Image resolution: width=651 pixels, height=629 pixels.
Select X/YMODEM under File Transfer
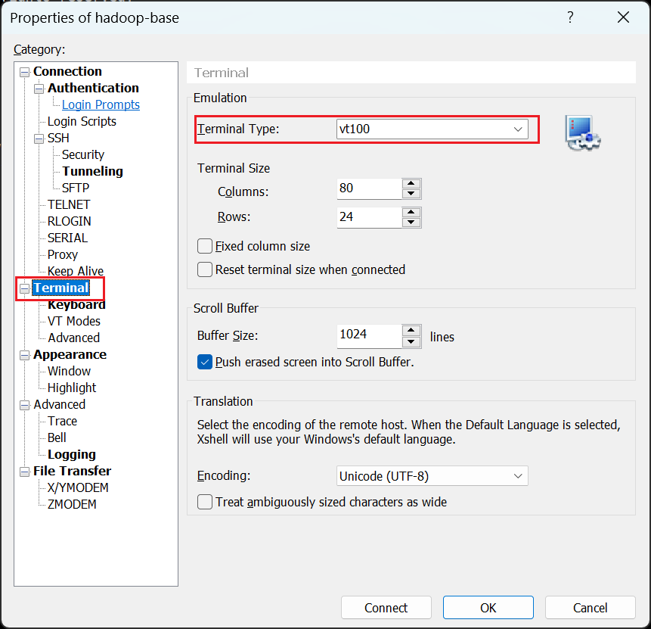(x=78, y=487)
